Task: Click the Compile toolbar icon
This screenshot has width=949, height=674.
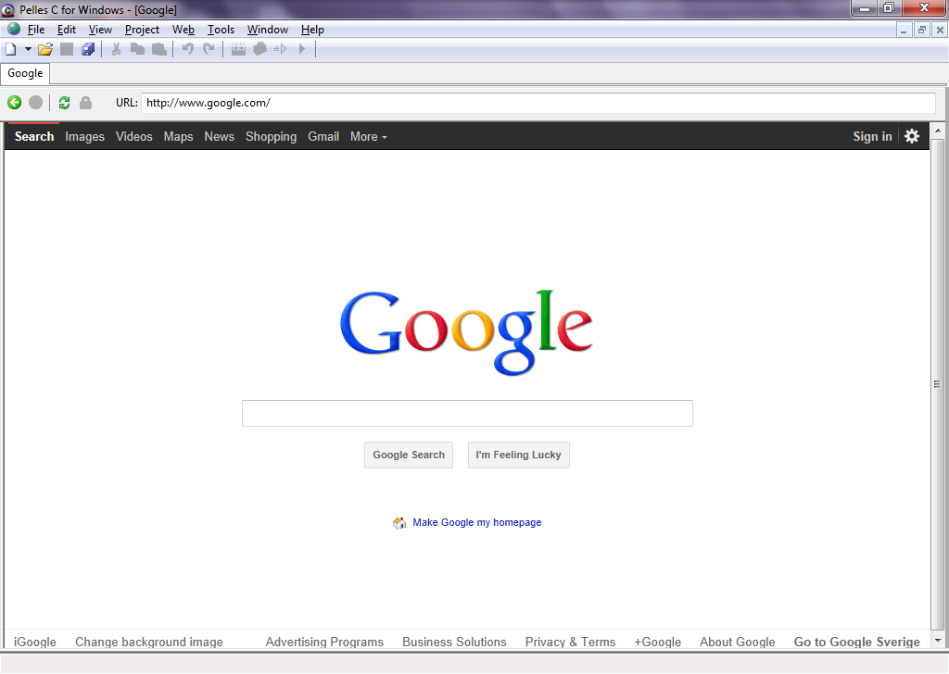Action: point(238,50)
